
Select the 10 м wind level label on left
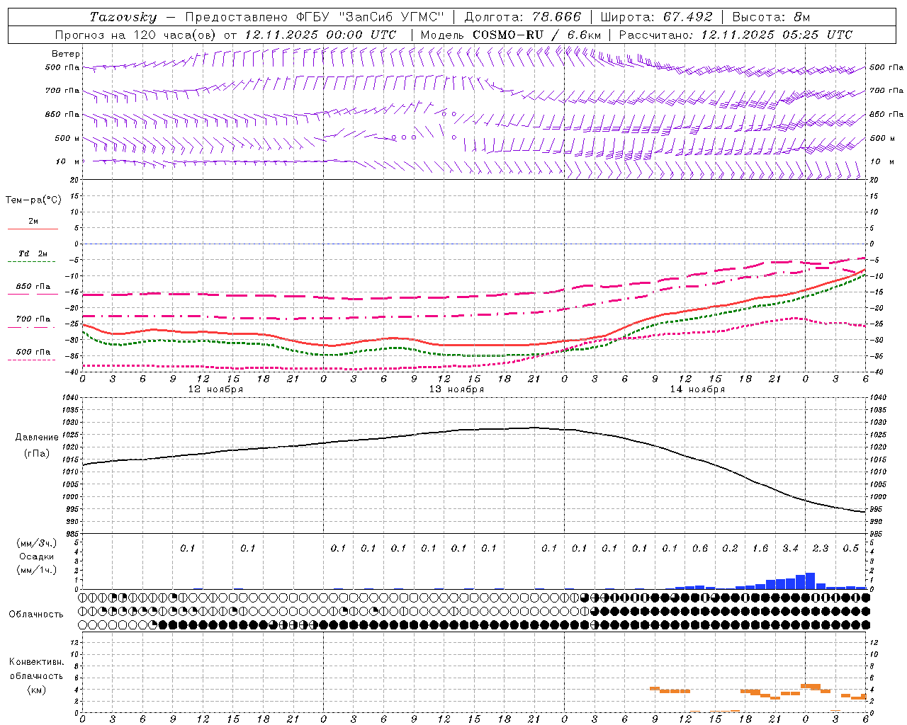(67, 162)
